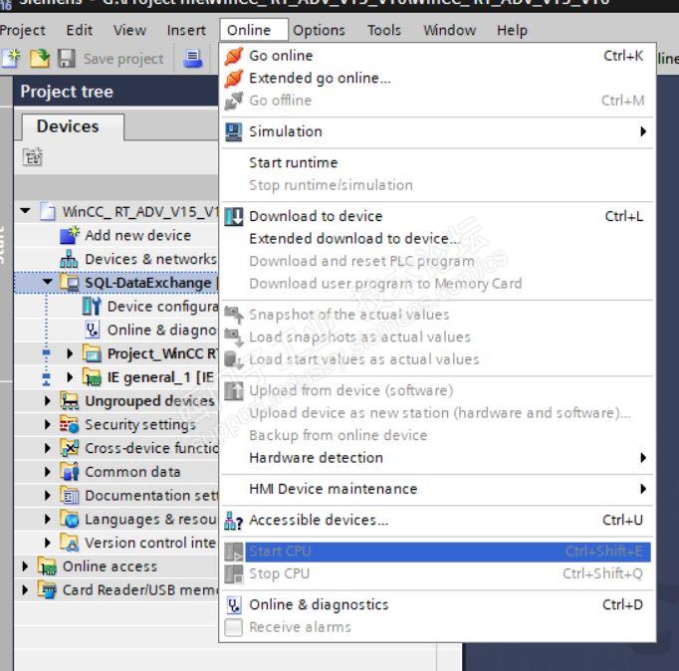
Task: Click the Accessible devices icon
Action: 234,521
